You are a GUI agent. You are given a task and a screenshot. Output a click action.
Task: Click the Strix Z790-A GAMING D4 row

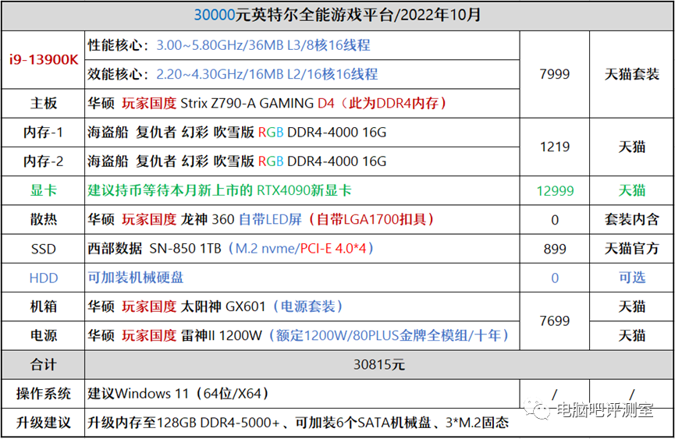point(302,104)
